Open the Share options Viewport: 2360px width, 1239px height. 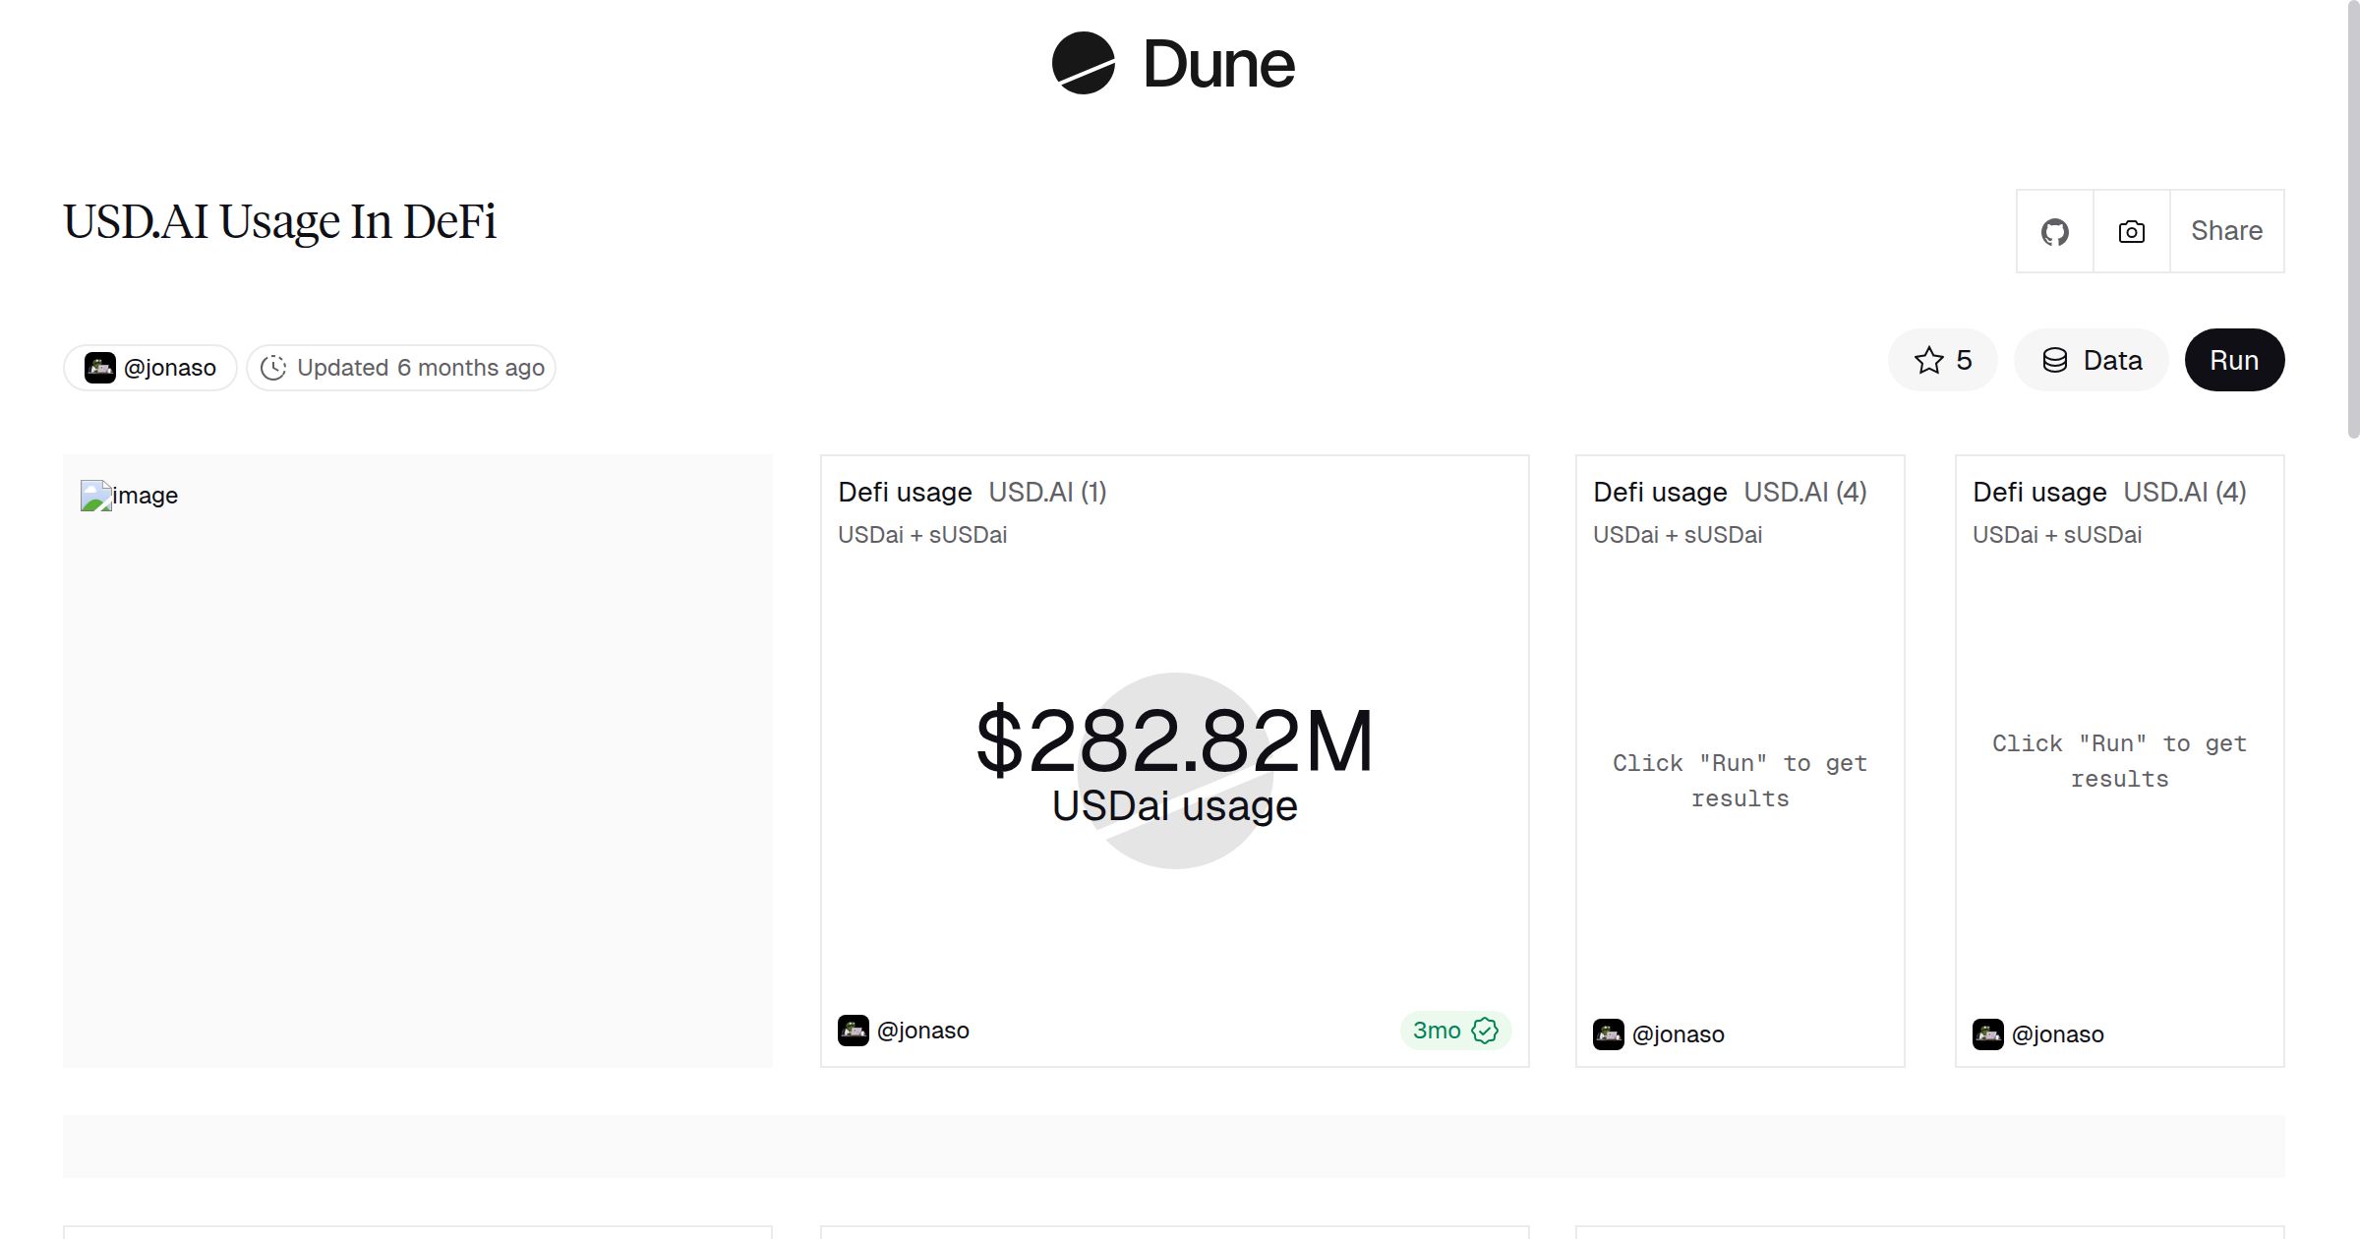2226,230
